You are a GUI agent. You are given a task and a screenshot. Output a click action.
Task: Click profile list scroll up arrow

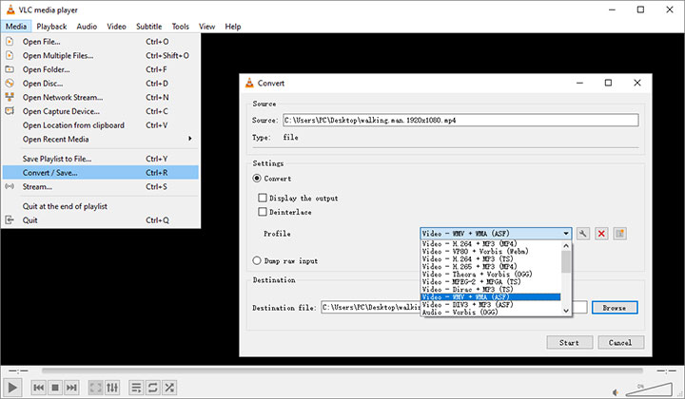(566, 245)
